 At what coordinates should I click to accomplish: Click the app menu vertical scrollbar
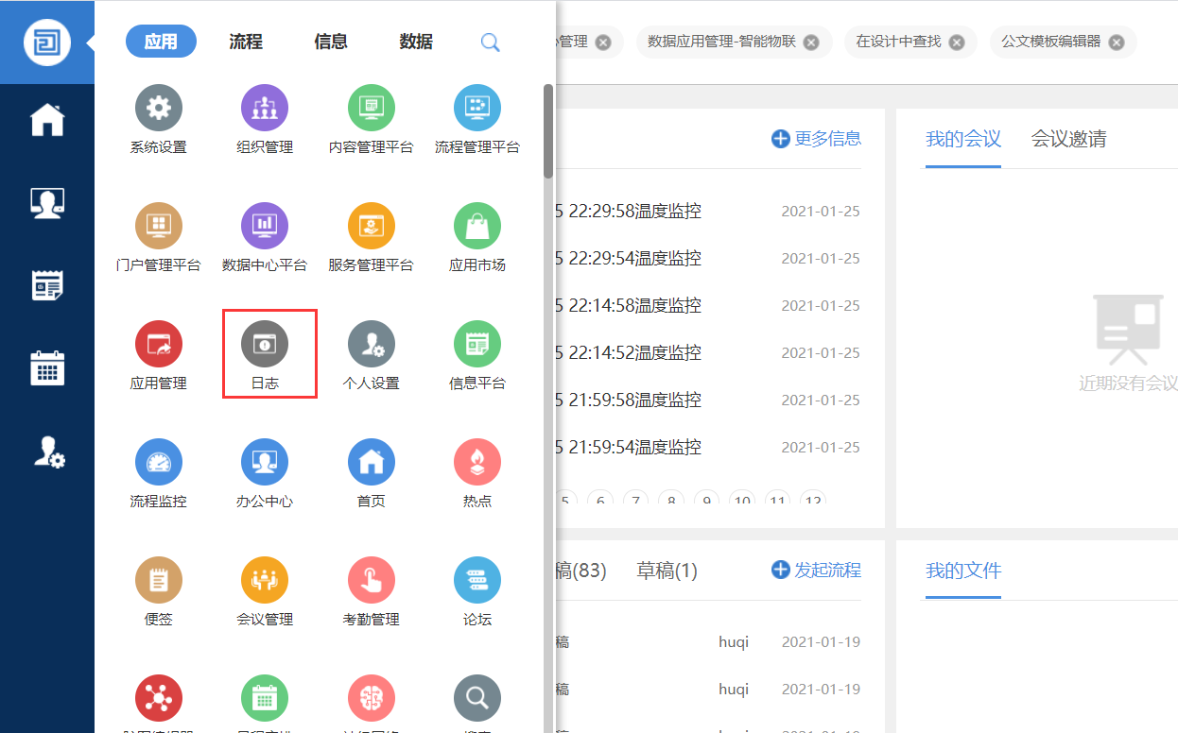[548, 131]
